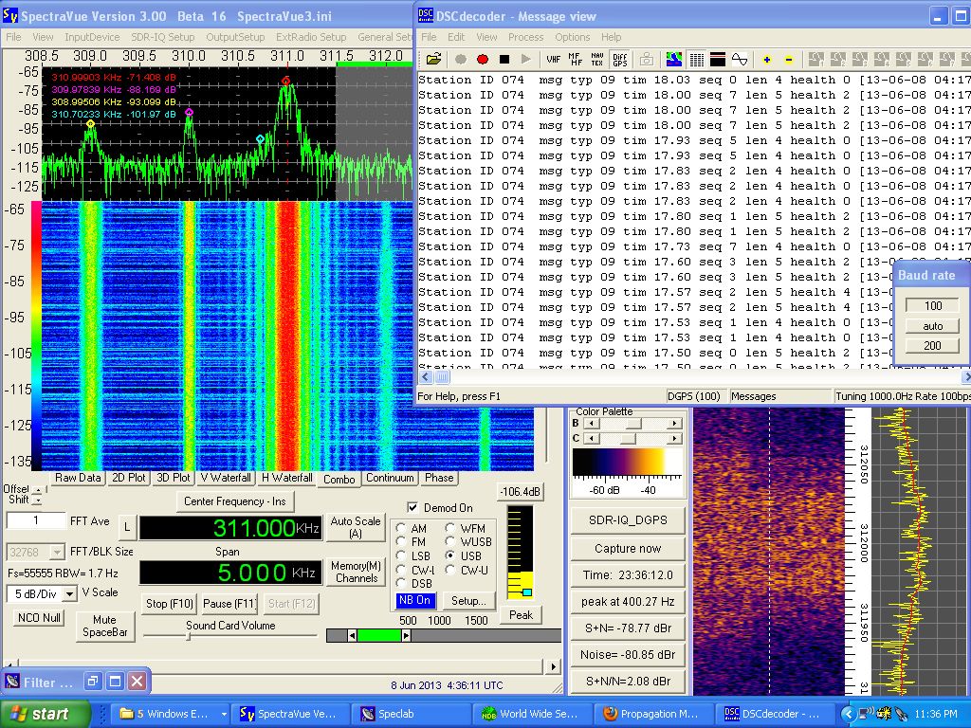Click the yellow minus icon in toolbar
The height and width of the screenshot is (728, 971).
pos(788,59)
